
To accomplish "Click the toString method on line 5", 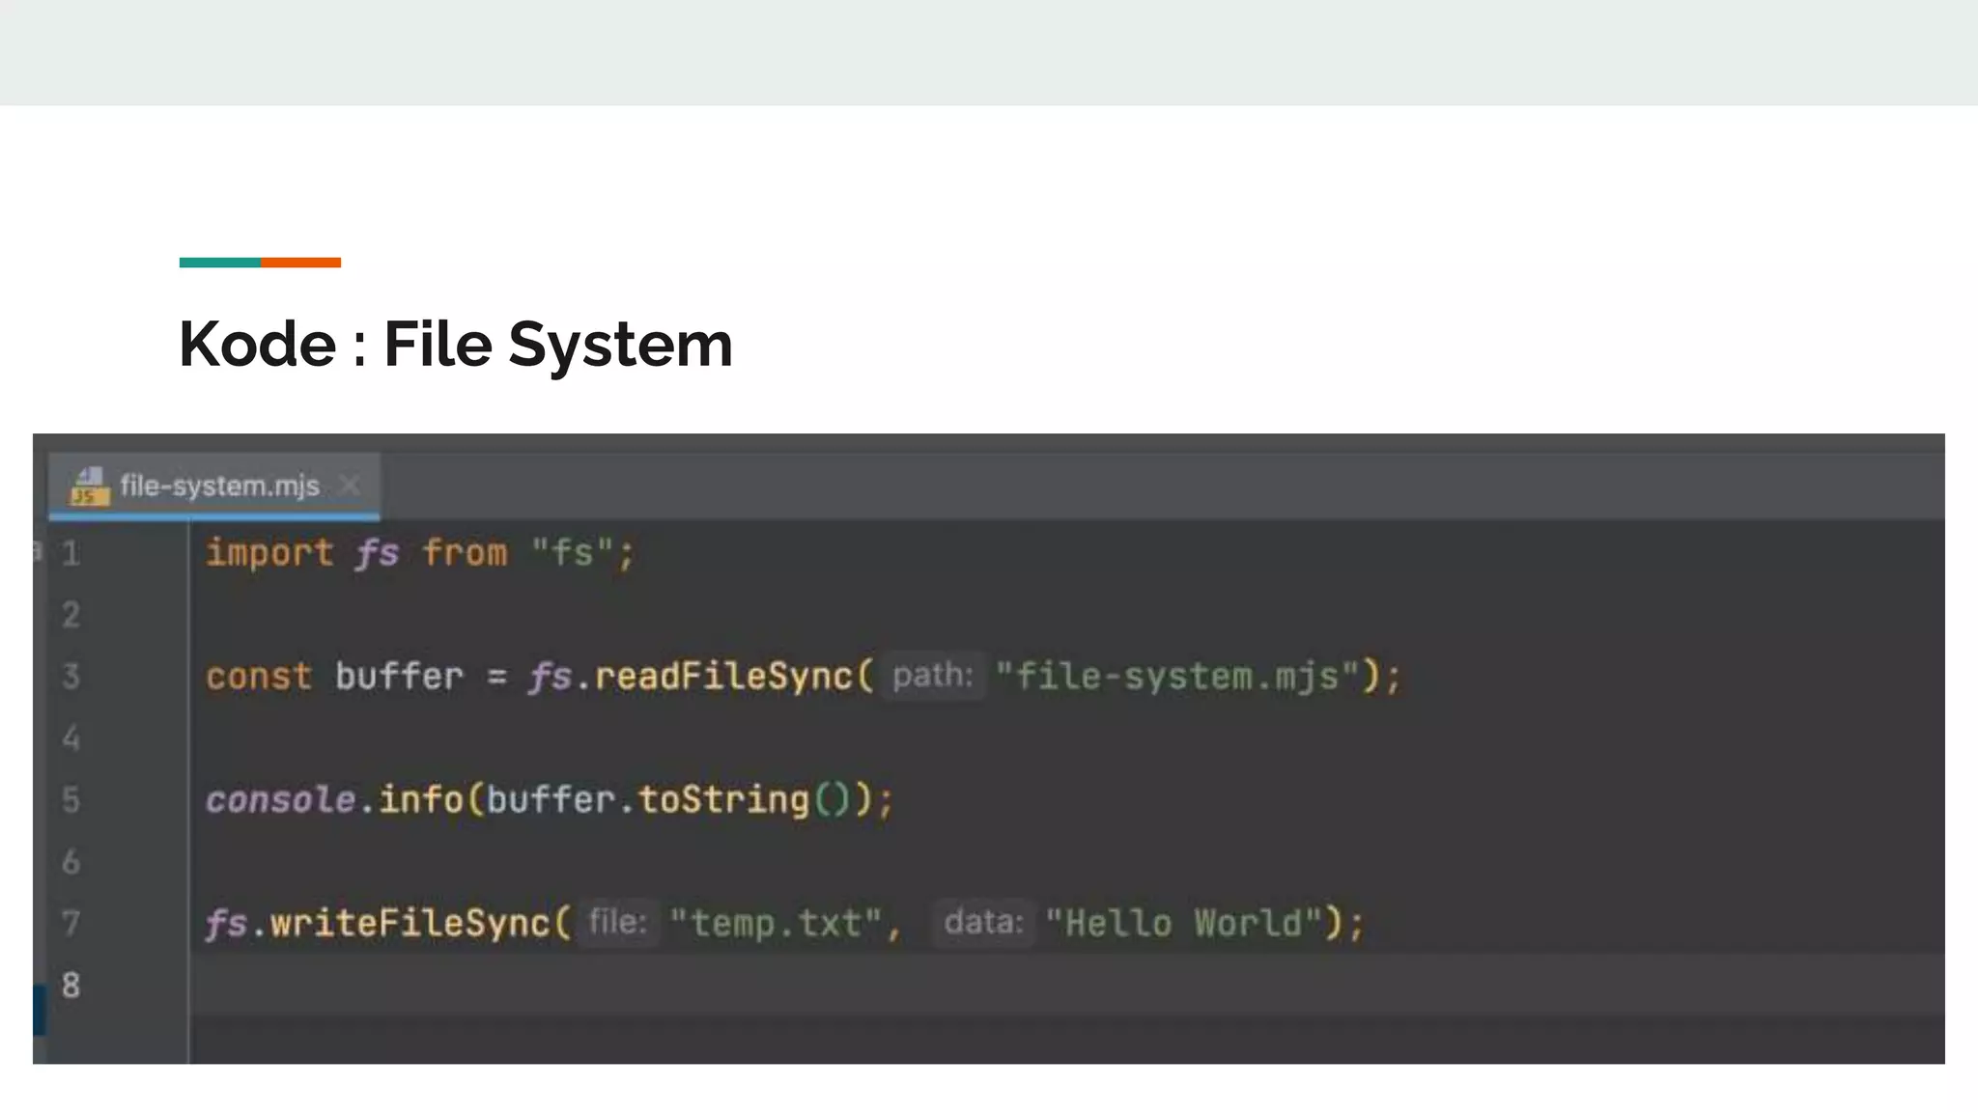I will point(723,799).
